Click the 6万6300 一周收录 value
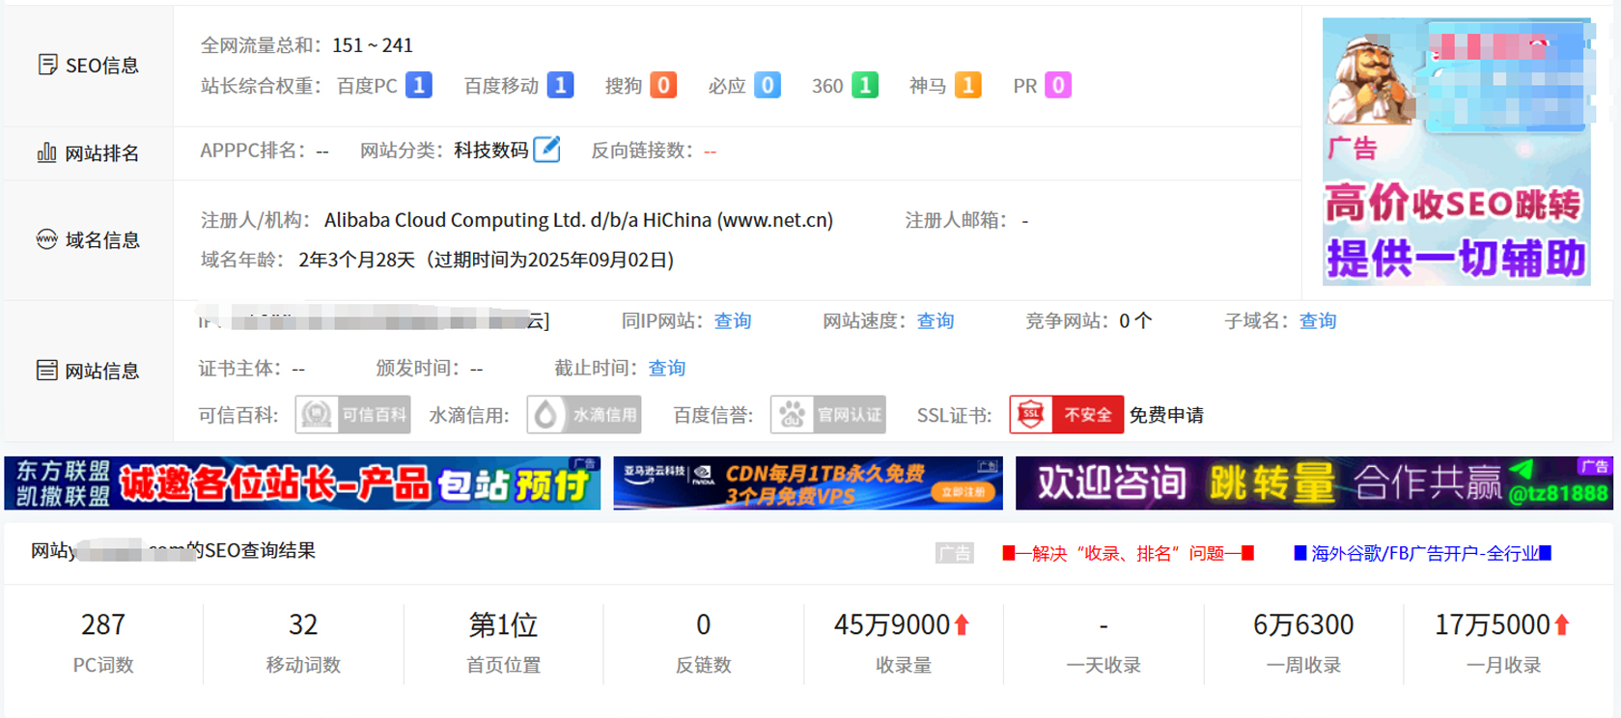The width and height of the screenshot is (1621, 718). (x=1303, y=625)
